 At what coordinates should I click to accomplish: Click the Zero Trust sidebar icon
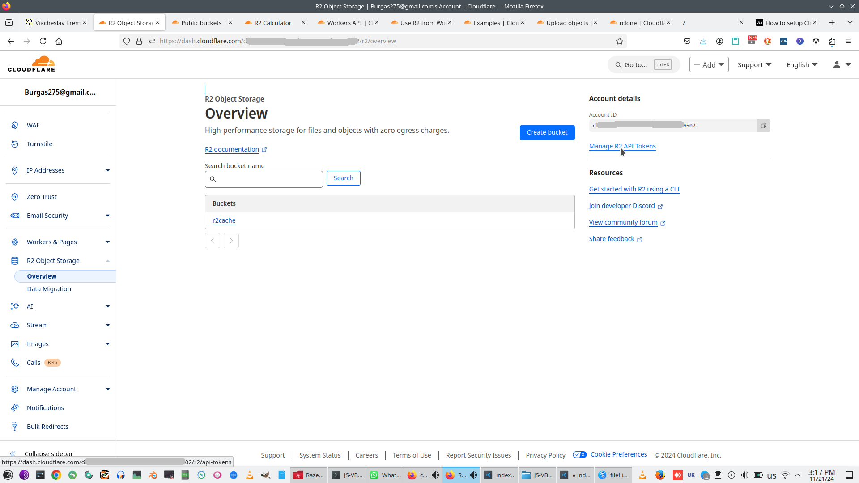[x=15, y=197]
